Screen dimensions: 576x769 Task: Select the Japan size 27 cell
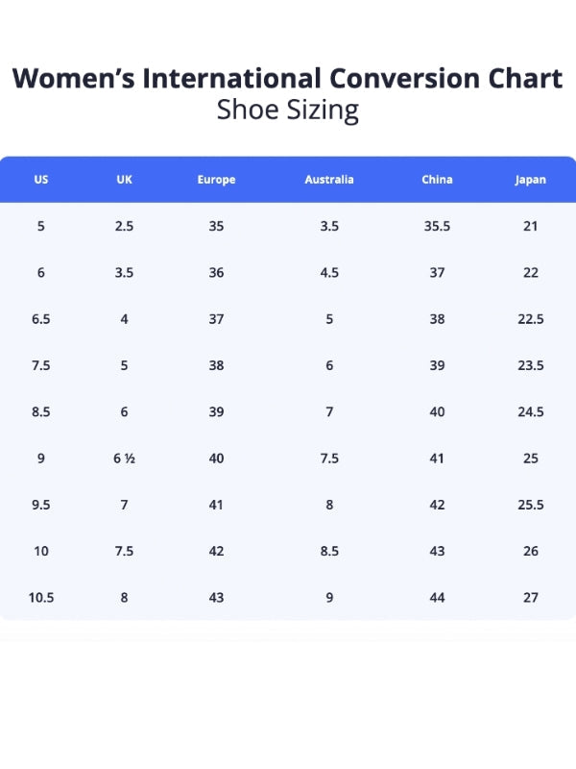(x=530, y=598)
